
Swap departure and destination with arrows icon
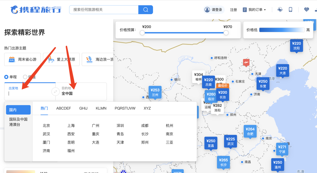coord(55,92)
